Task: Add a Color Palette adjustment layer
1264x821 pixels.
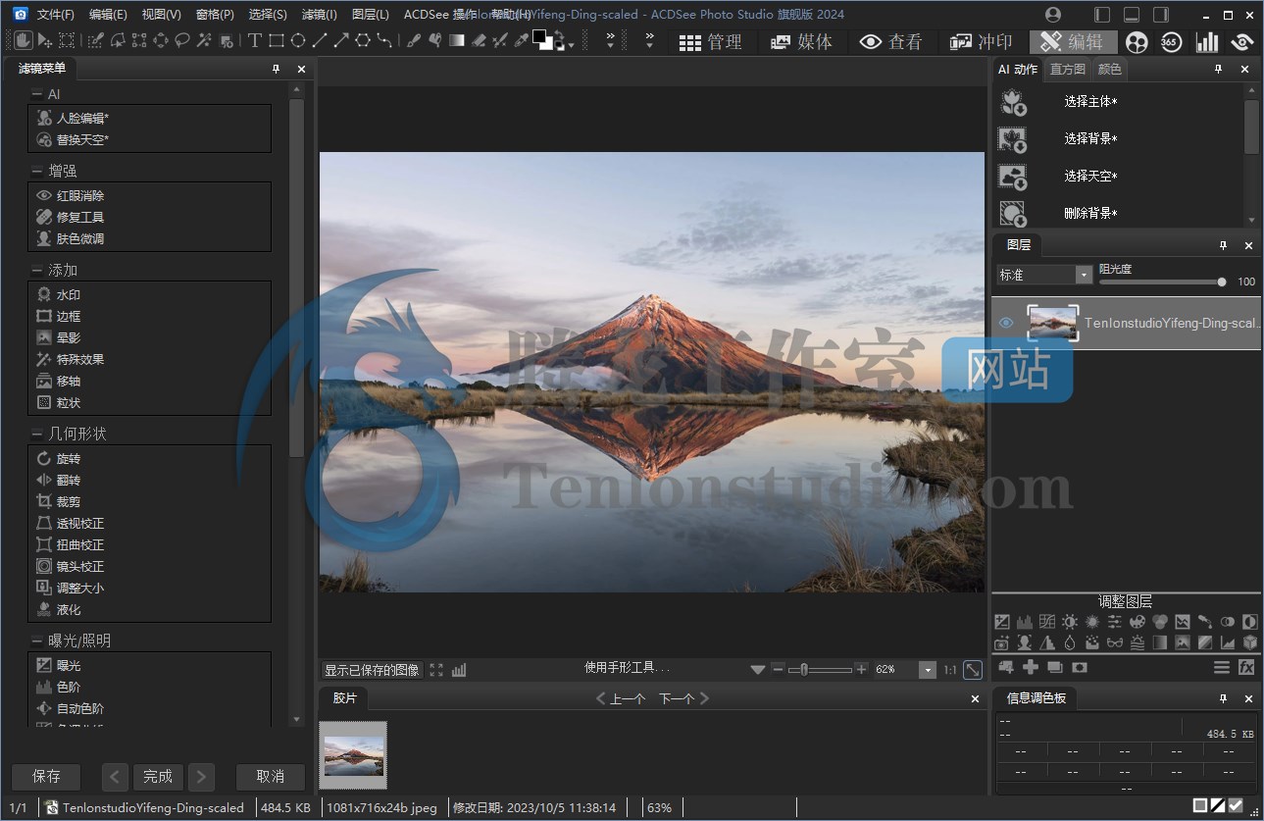Action: click(1138, 622)
